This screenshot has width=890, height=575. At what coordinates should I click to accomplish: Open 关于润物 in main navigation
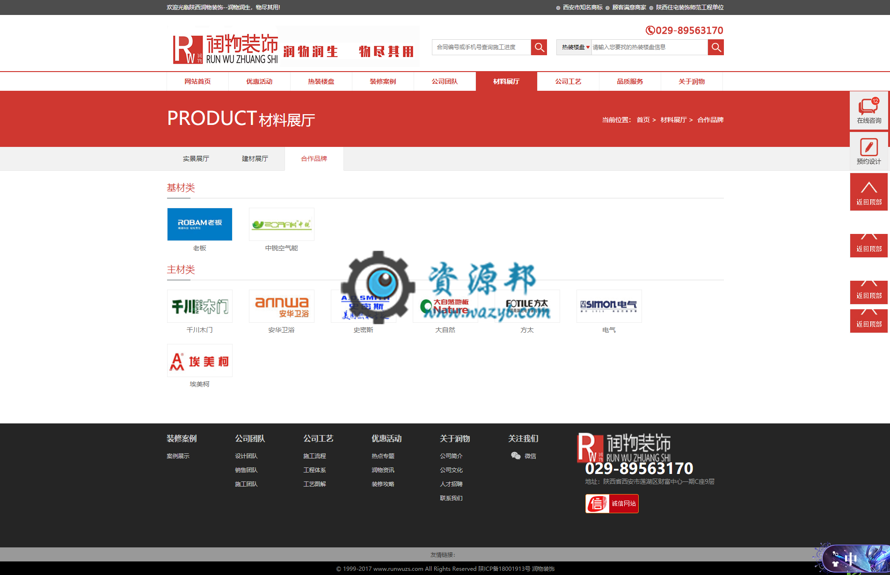tap(692, 81)
